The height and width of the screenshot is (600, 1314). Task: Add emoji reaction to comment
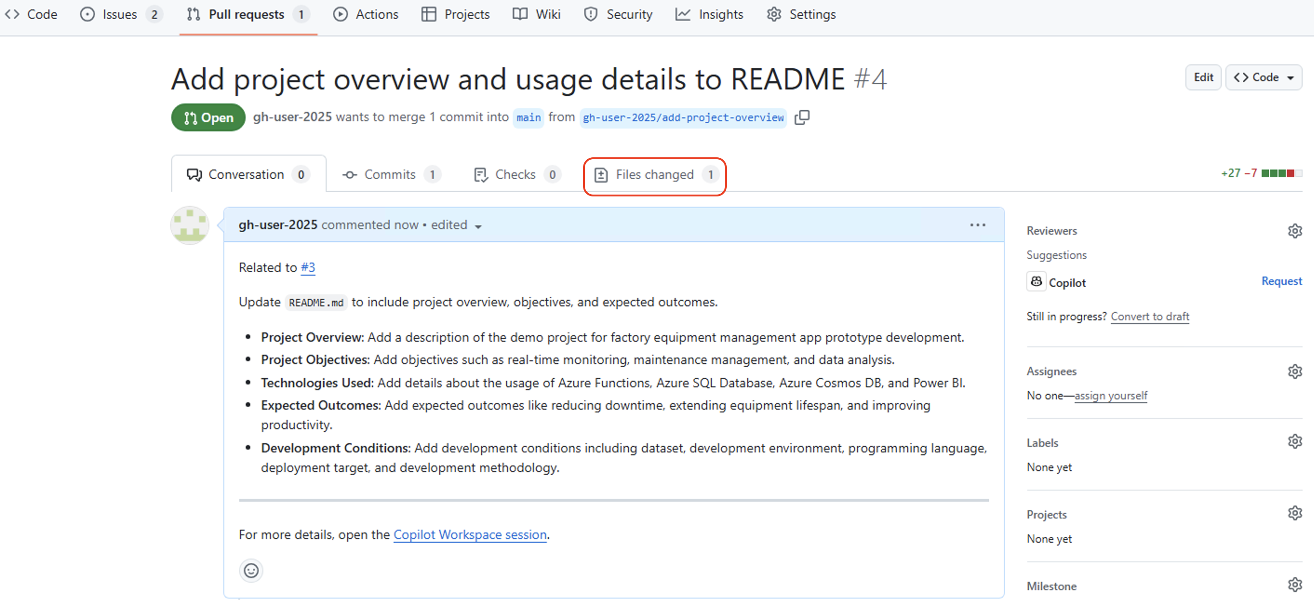coord(251,570)
